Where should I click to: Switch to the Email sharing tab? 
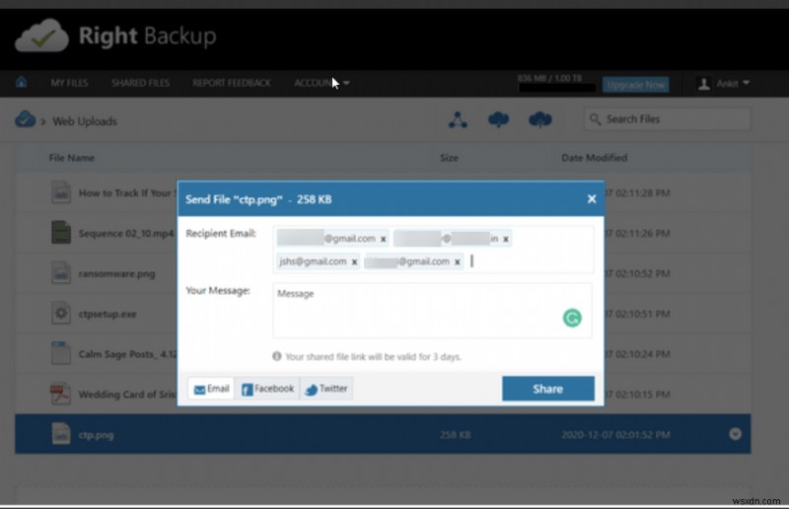pyautogui.click(x=211, y=389)
